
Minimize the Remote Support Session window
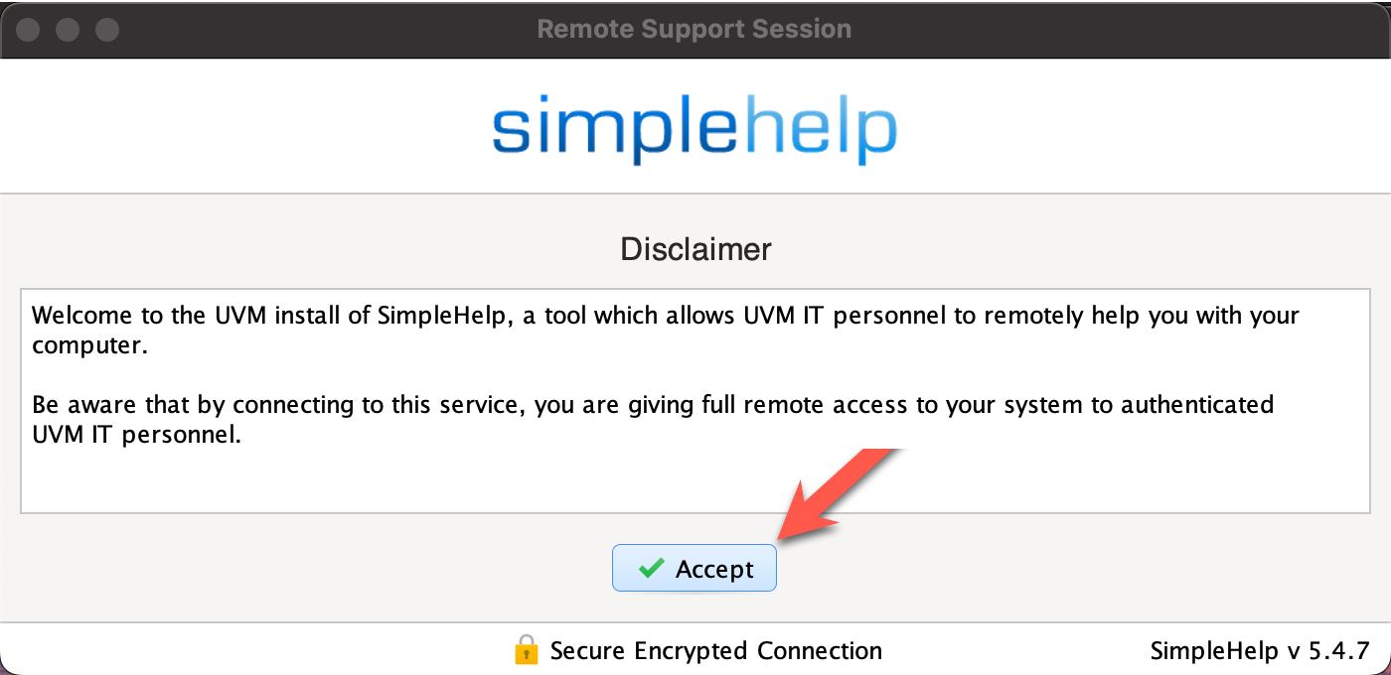click(x=68, y=30)
